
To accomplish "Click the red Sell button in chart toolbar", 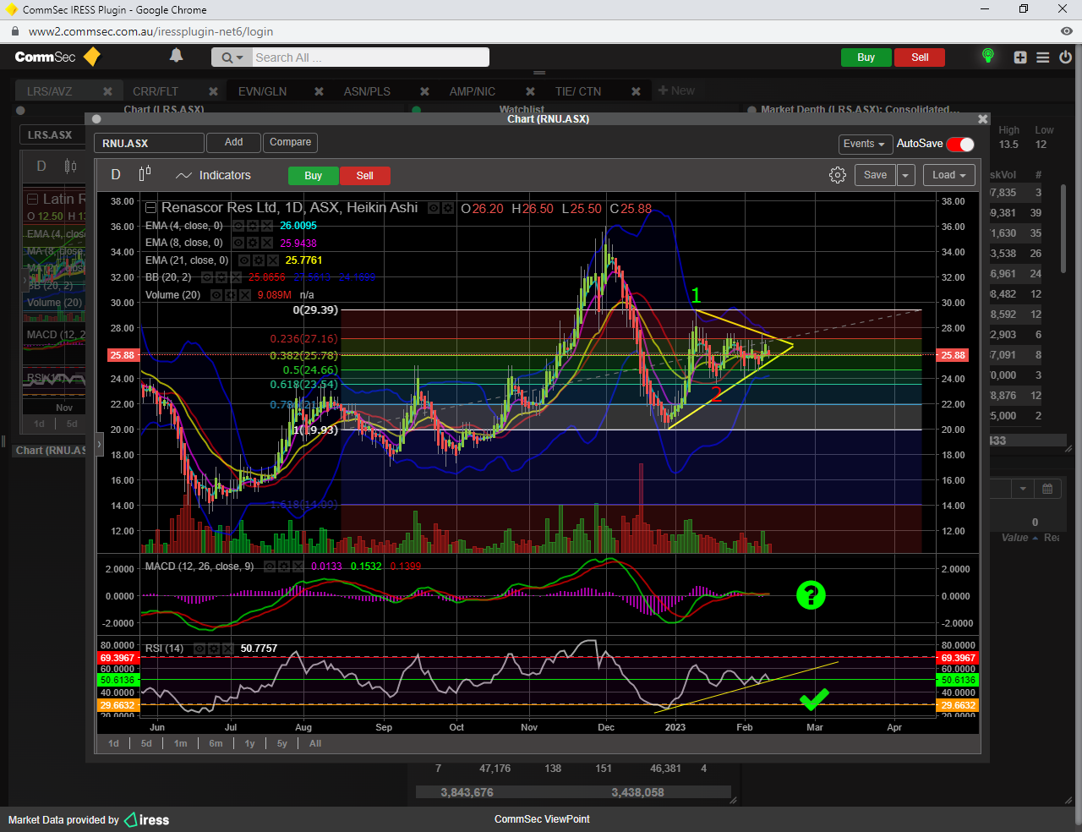I will tap(365, 176).
